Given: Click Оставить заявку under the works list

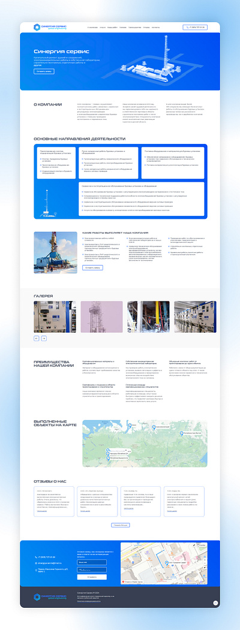Looking at the screenshot, I should point(92,267).
